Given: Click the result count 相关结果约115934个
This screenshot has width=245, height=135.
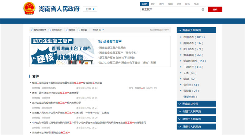Looking at the screenshot, I should coord(159,30).
